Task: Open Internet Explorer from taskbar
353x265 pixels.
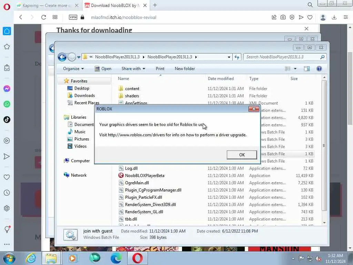Action: [31, 258]
